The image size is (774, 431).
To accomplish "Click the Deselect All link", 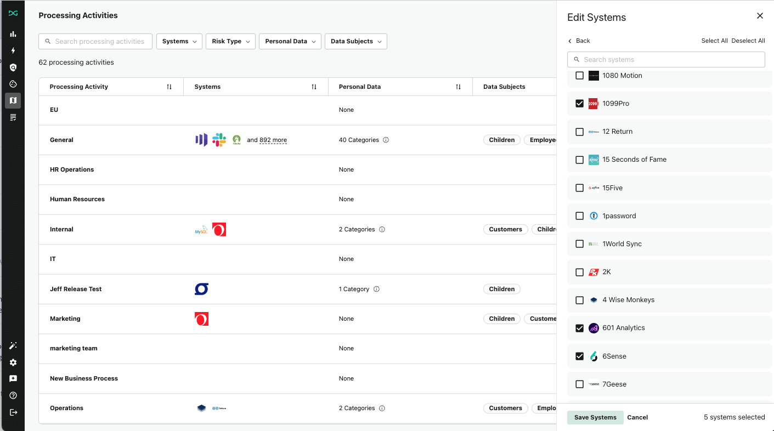I will point(748,41).
